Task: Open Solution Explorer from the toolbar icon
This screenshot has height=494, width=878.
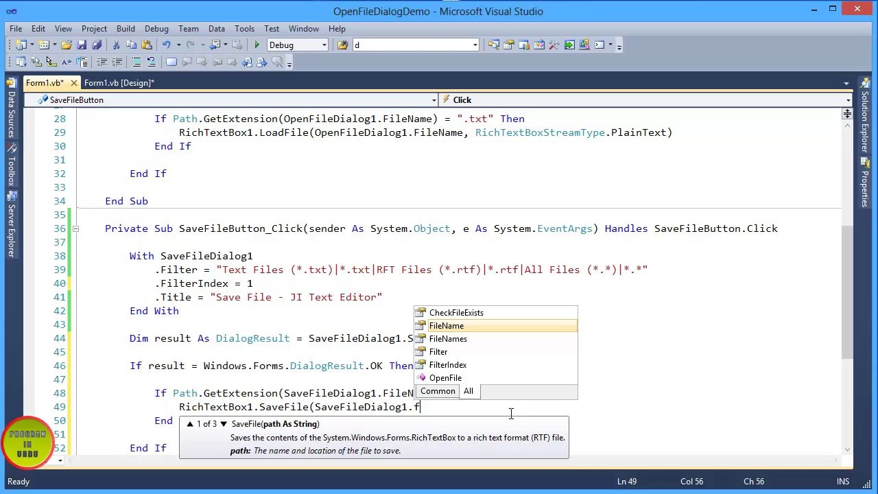Action: point(493,45)
